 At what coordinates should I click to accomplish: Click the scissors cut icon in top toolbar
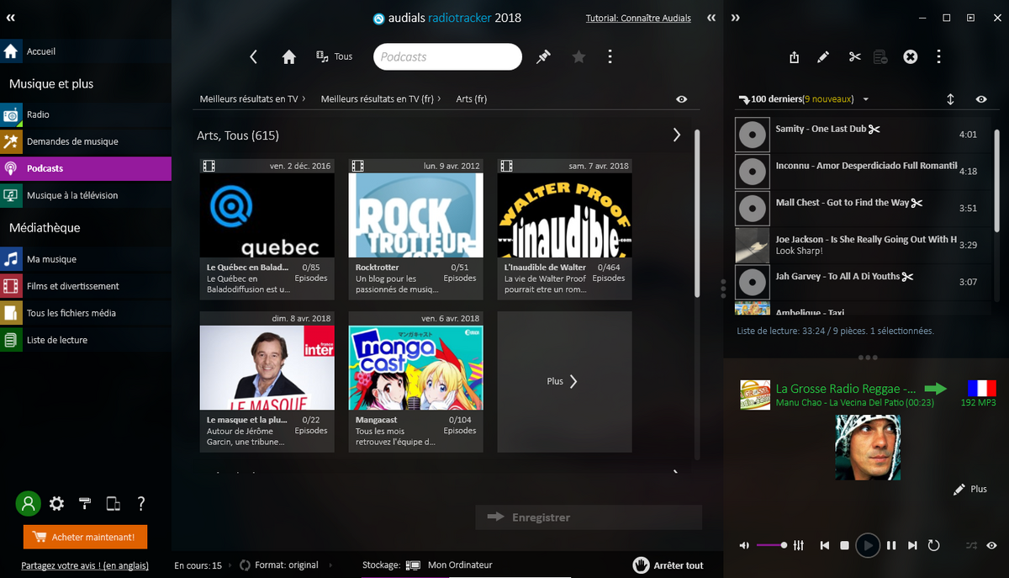(854, 57)
